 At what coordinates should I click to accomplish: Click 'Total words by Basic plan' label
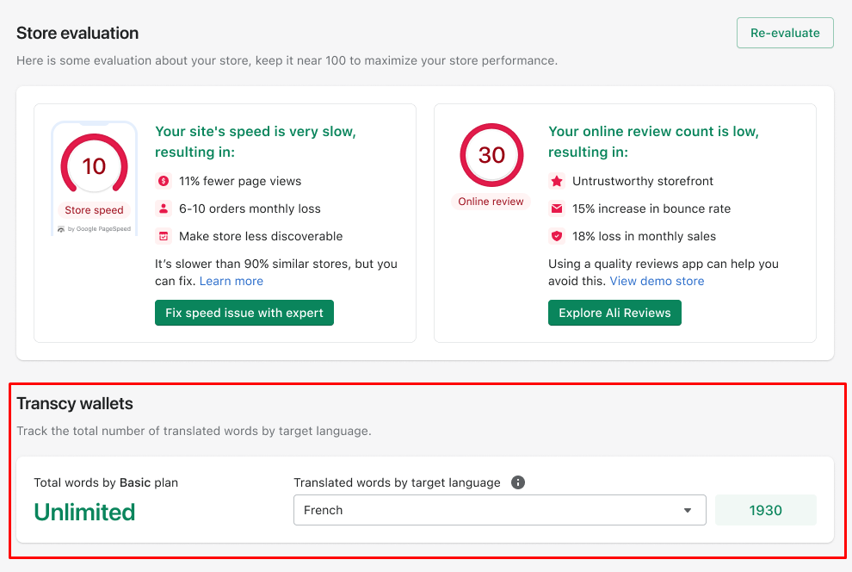(106, 482)
